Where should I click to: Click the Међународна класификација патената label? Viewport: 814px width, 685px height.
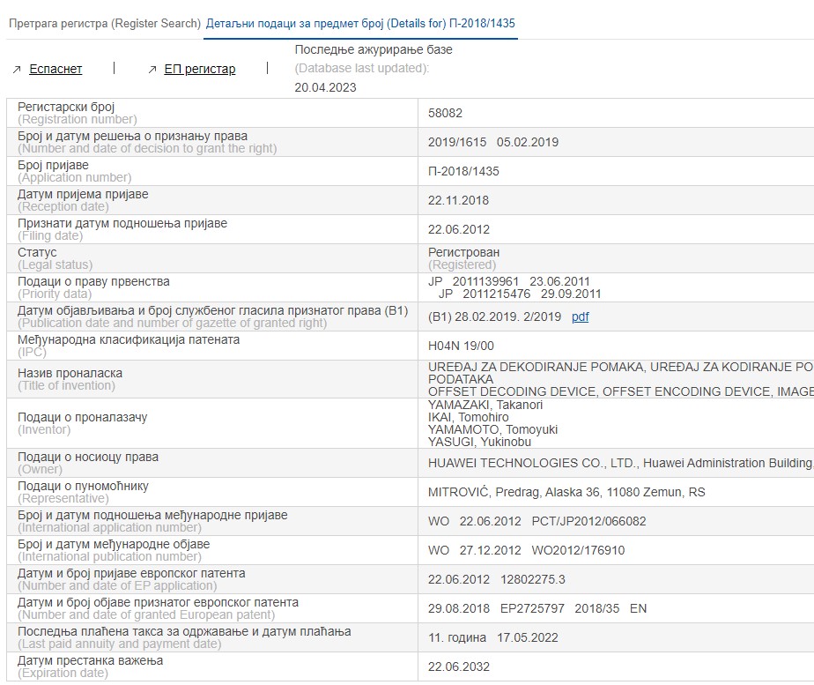(x=129, y=339)
